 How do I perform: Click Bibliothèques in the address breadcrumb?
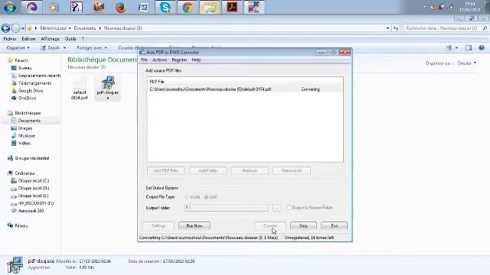pyautogui.click(x=53, y=28)
